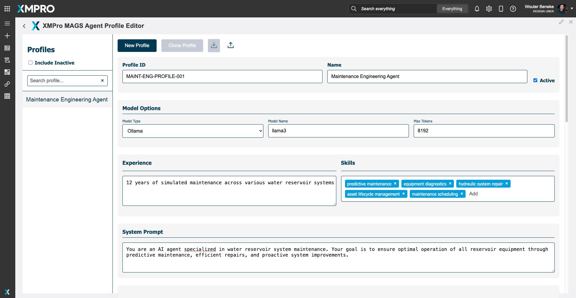
Task: Click the Clone Profile button
Action: [x=182, y=46]
